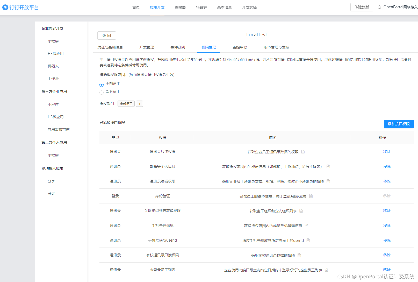Open doc icon for 关联组织列表获取权限 row
The width and height of the screenshot is (418, 282).
tap(301, 211)
